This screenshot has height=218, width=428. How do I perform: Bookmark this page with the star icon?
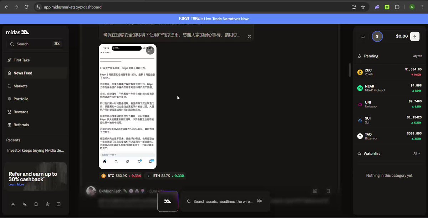(x=363, y=7)
